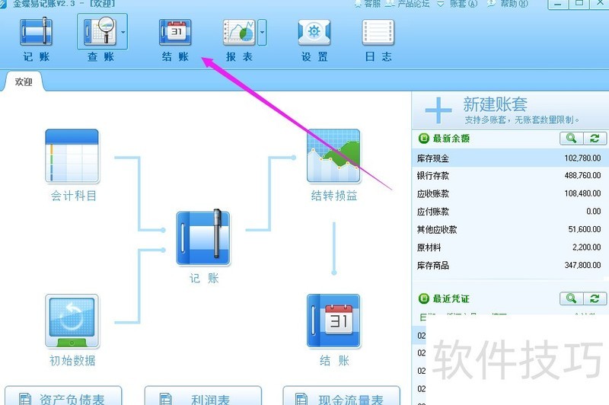Click the 最新余额 panel header icon

(x=423, y=139)
